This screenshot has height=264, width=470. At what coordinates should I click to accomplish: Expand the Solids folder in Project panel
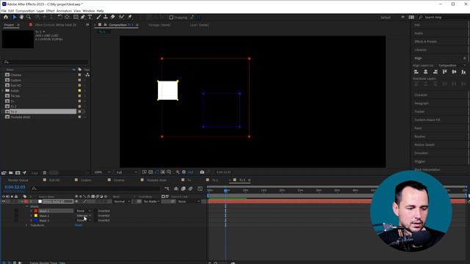pyautogui.click(x=3, y=91)
